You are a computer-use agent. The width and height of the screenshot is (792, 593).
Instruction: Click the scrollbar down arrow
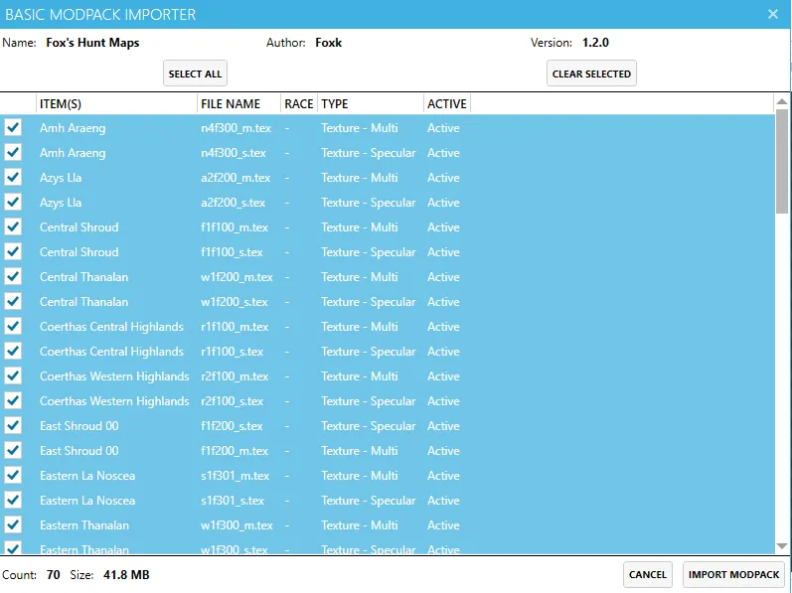782,546
